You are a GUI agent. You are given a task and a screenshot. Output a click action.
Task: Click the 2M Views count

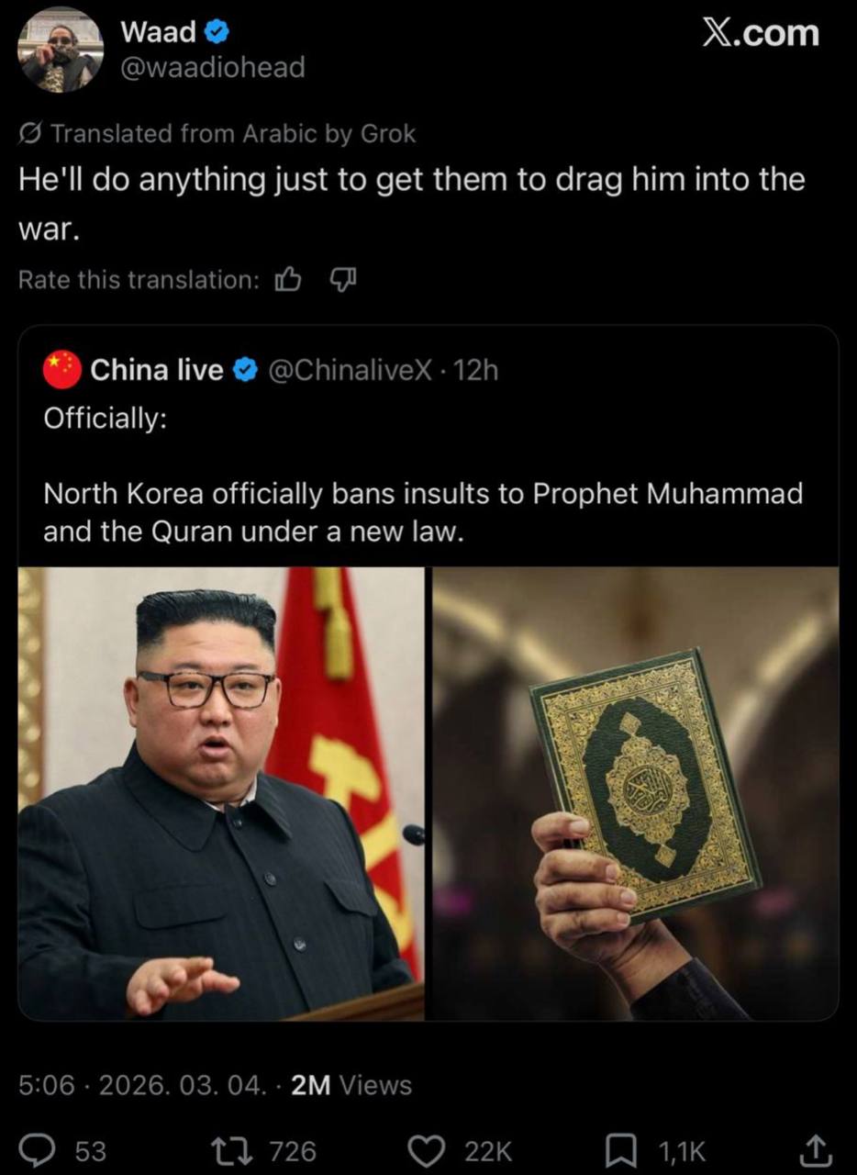[351, 1085]
